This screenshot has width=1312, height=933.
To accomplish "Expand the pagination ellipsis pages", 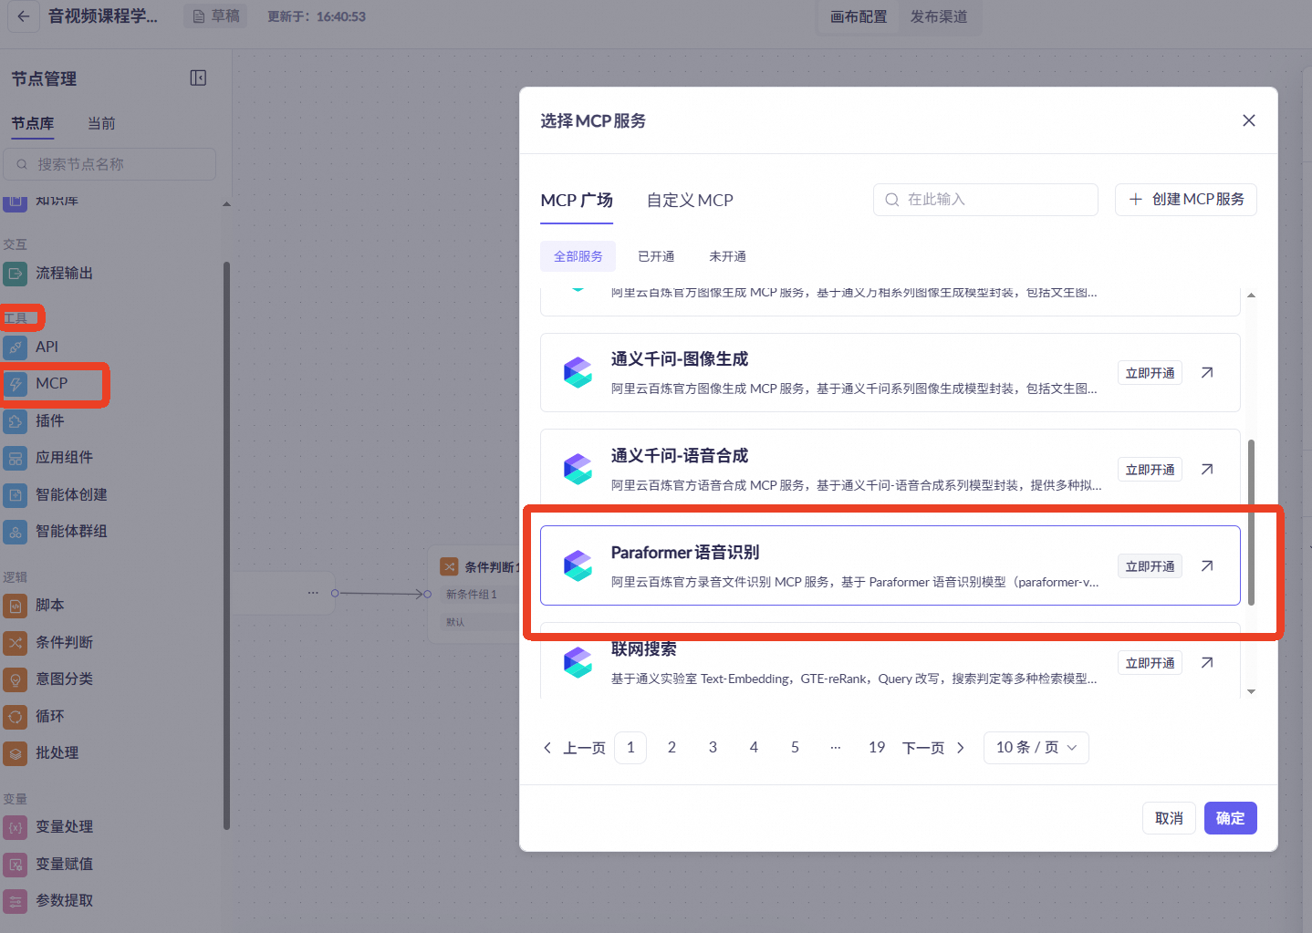I will point(835,748).
